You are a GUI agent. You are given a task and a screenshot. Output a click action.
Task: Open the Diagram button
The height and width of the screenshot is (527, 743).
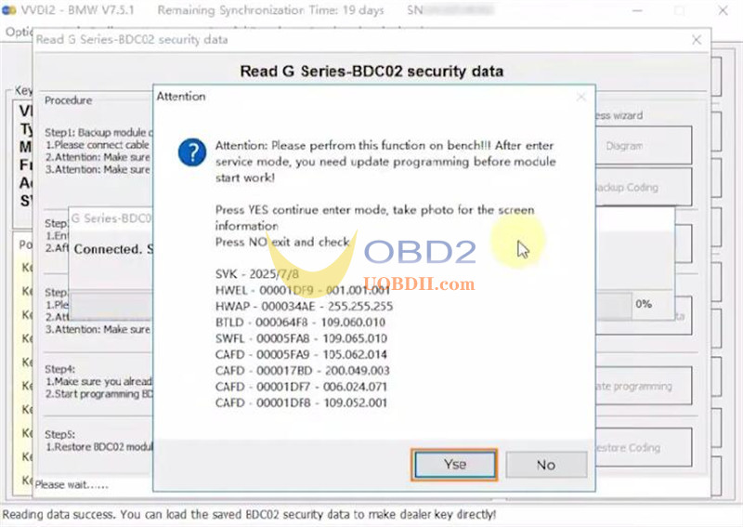(x=644, y=146)
